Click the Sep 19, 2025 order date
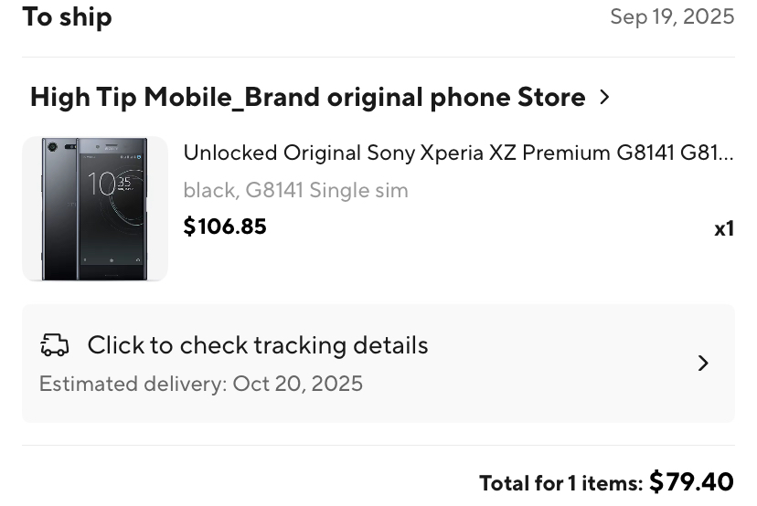Viewport: 757px width, 506px height. [x=672, y=16]
